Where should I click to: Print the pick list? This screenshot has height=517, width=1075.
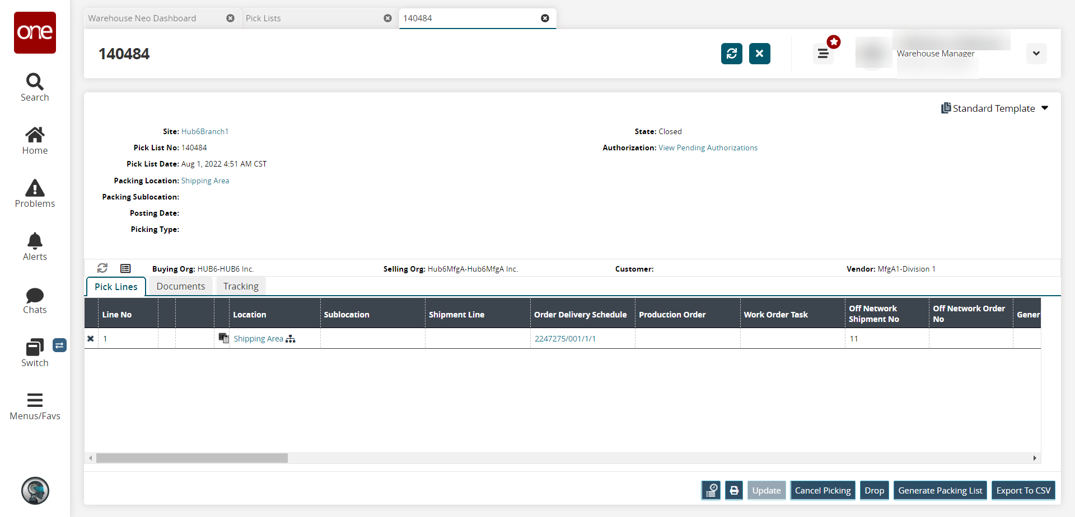[x=734, y=491]
